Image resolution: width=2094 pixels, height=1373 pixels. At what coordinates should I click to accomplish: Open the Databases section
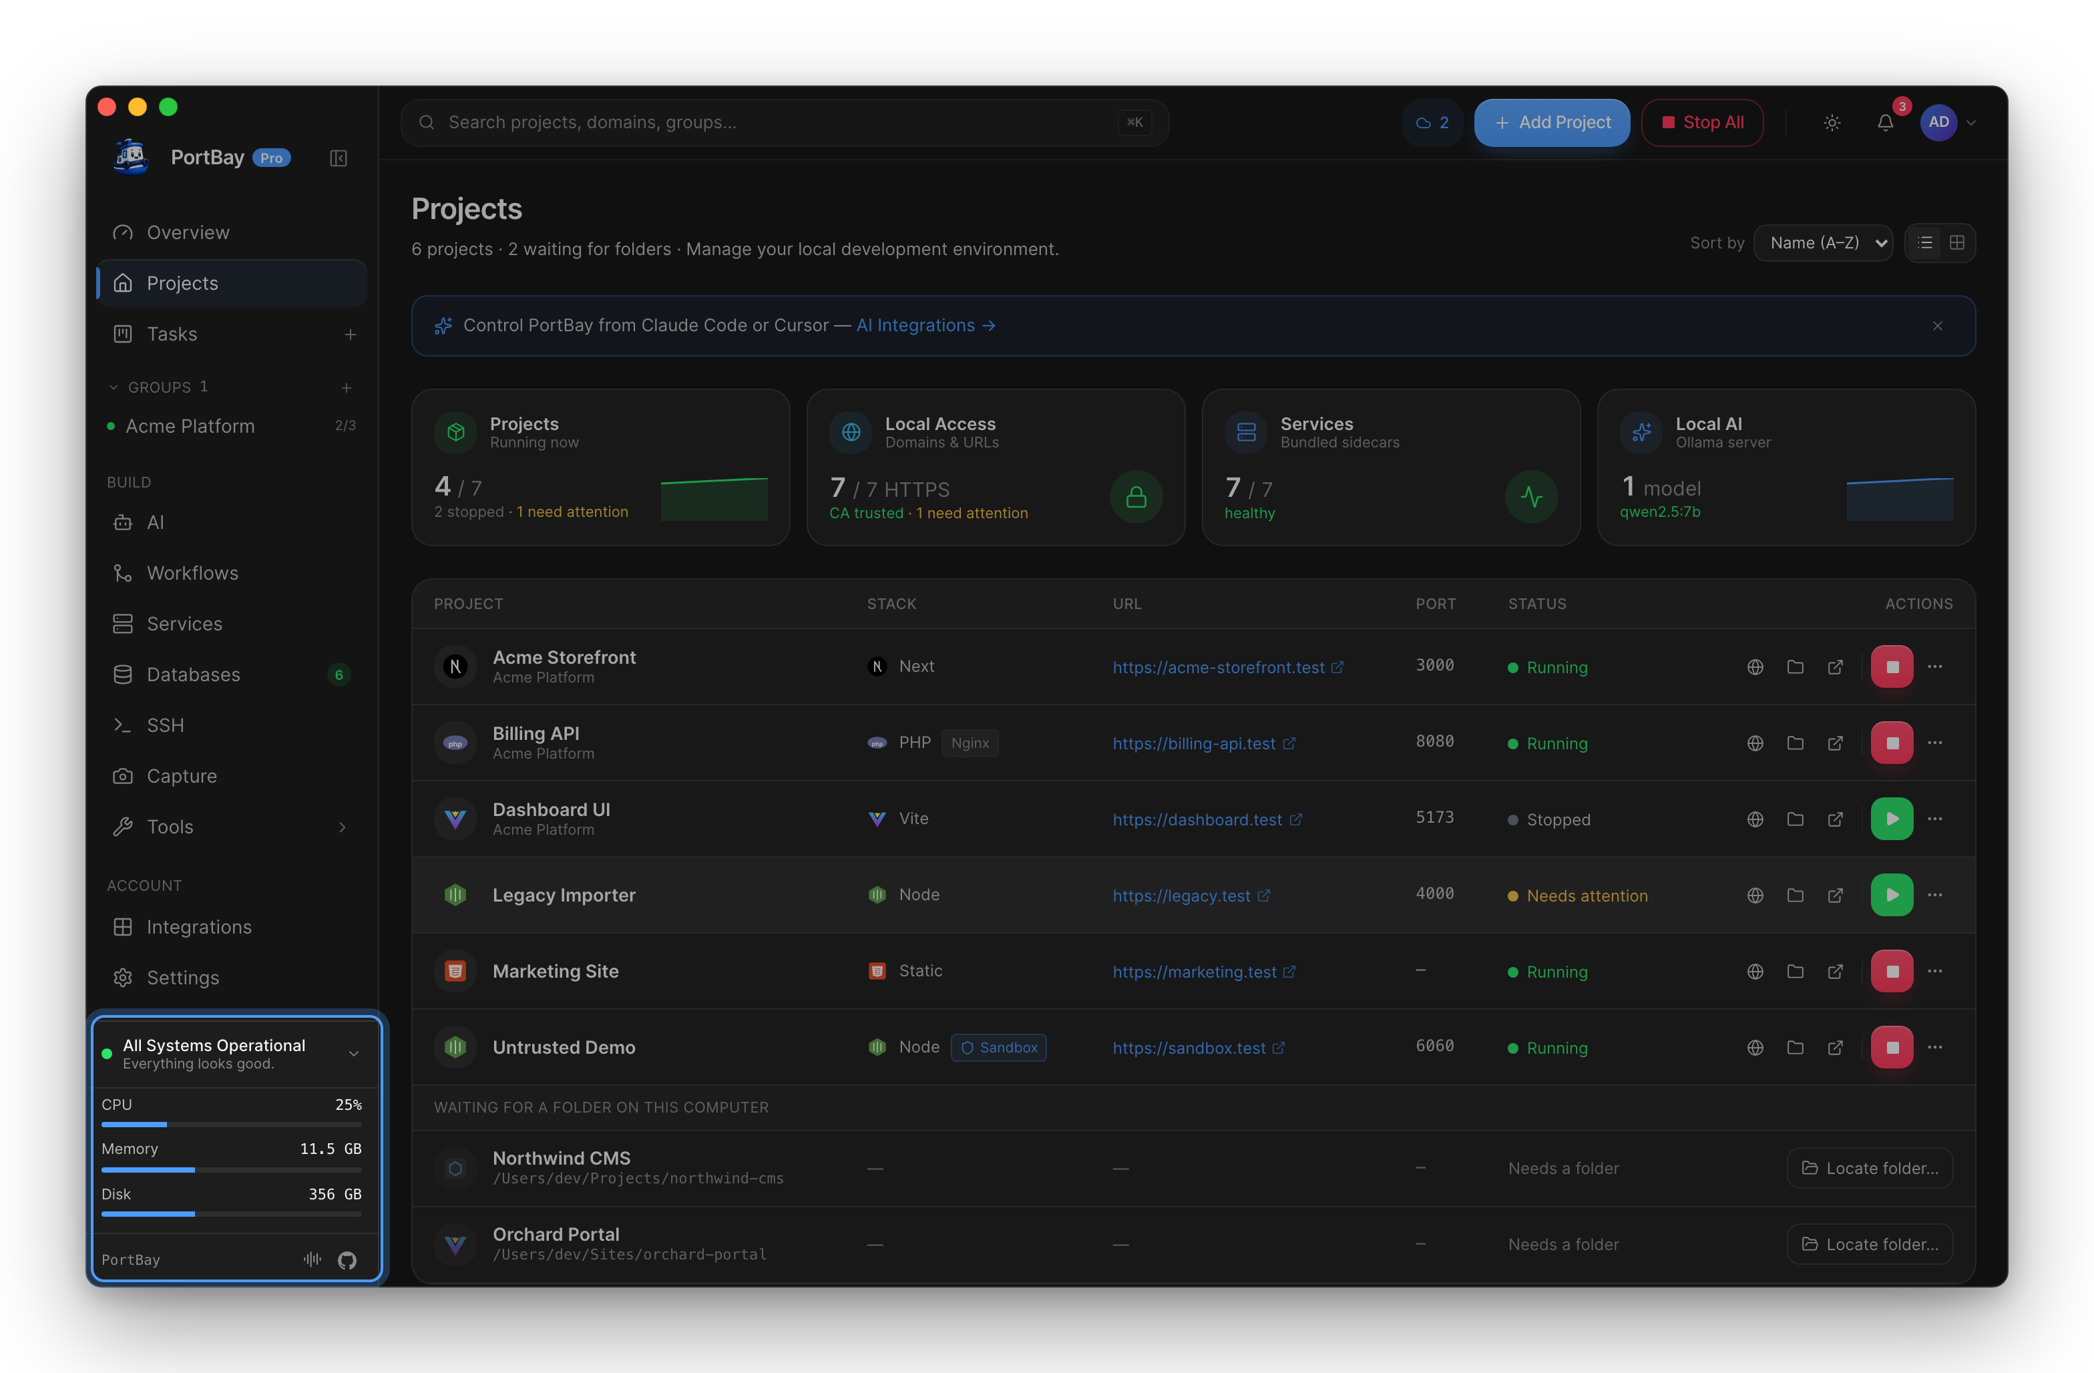pyautogui.click(x=232, y=675)
